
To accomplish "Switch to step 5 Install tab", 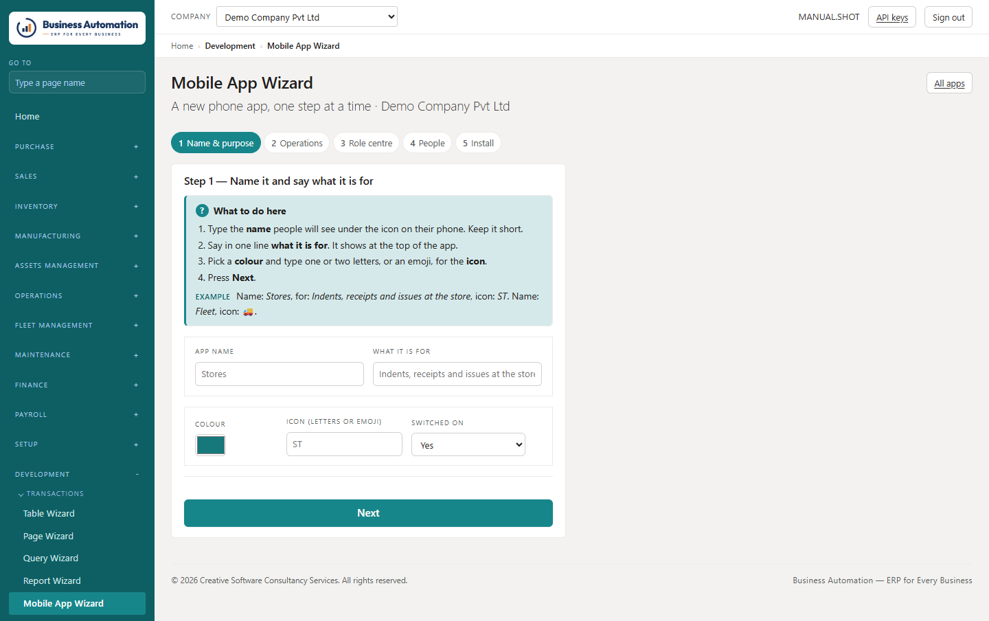I will (478, 143).
